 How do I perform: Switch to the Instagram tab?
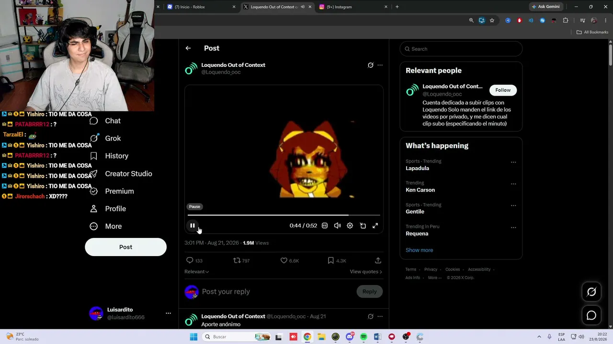tap(352, 7)
